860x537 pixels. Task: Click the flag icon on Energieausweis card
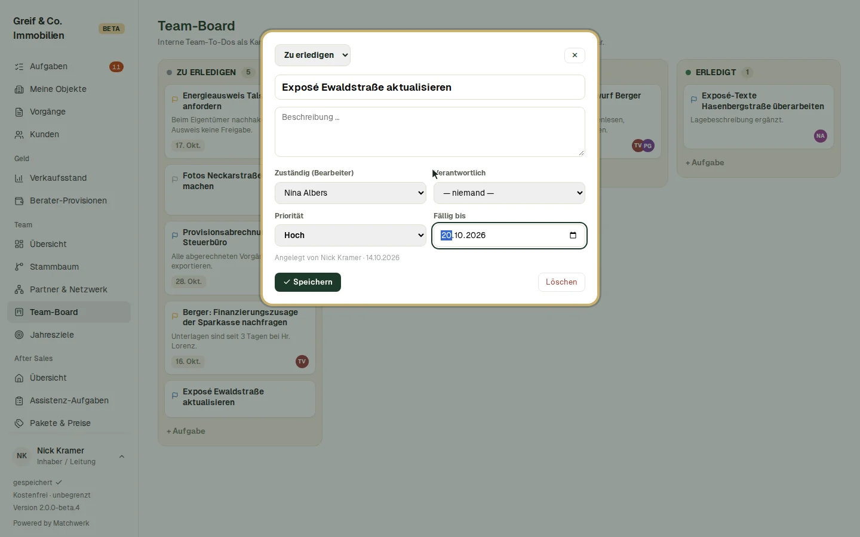[175, 100]
